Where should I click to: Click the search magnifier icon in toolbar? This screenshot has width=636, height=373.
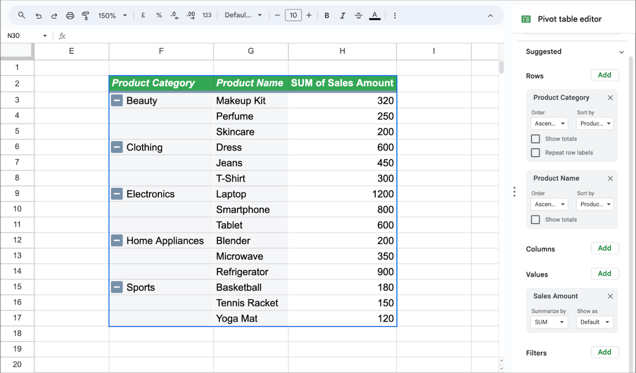tap(22, 16)
